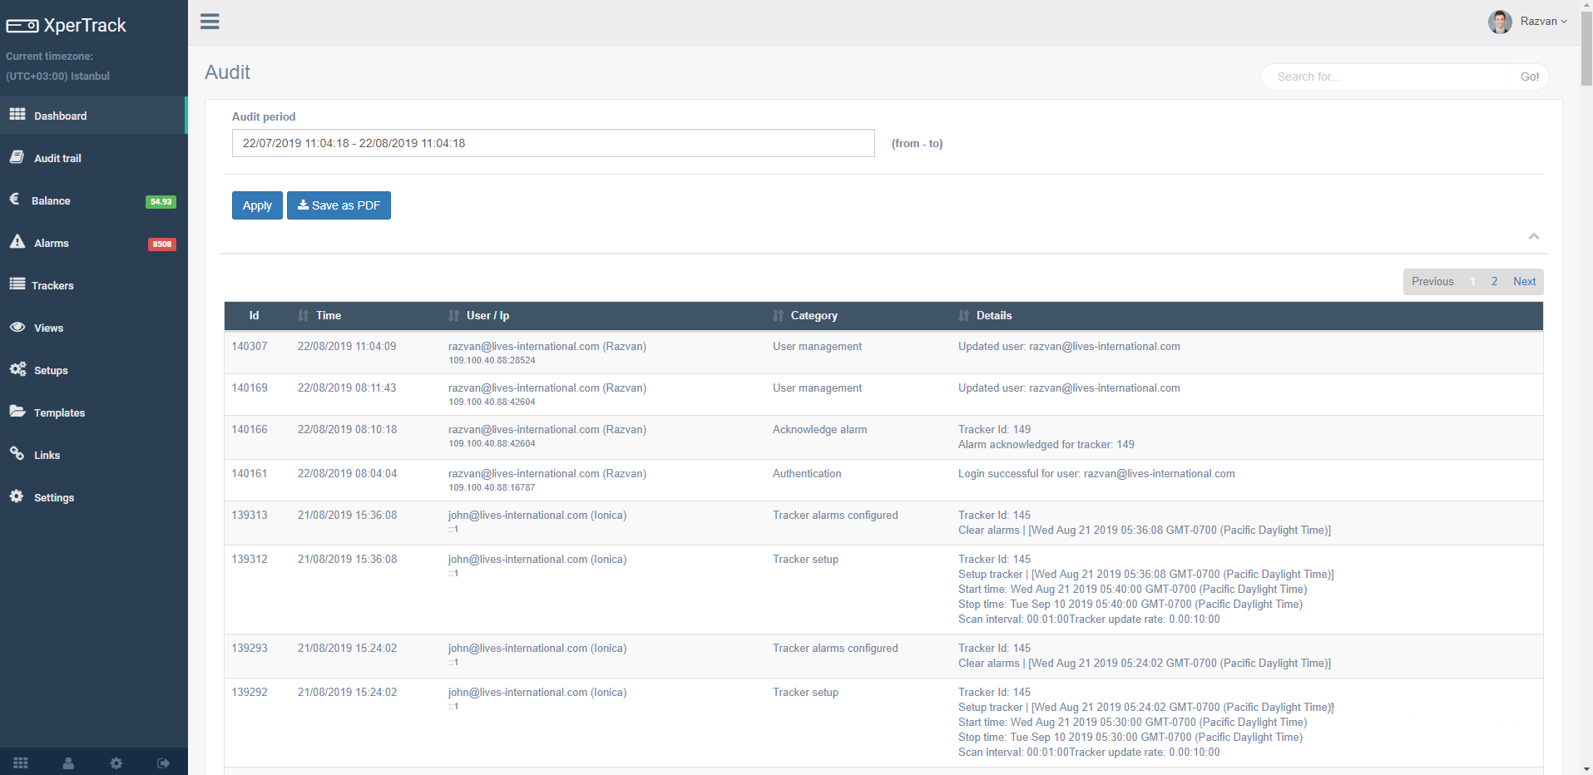
Task: Click Save as PDF button
Action: pos(339,205)
